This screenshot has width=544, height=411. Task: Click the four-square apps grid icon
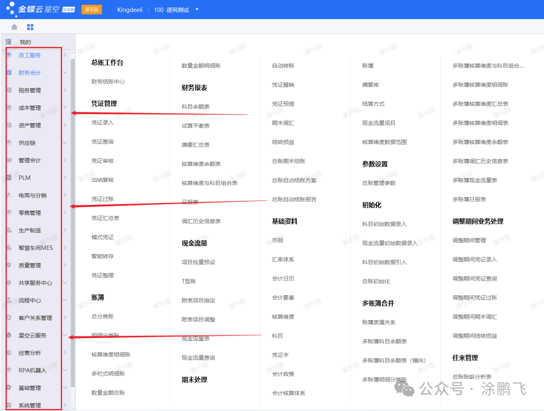(x=30, y=27)
